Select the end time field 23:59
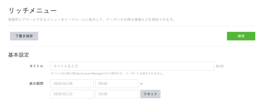264x103 pixels. pyautogui.click(x=117, y=94)
